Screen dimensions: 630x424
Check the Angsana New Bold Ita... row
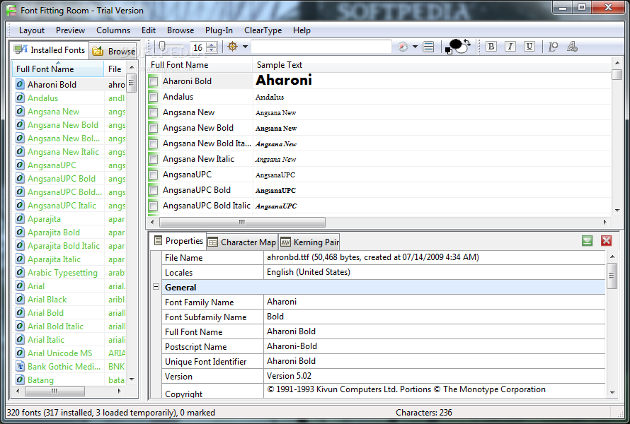[x=153, y=143]
